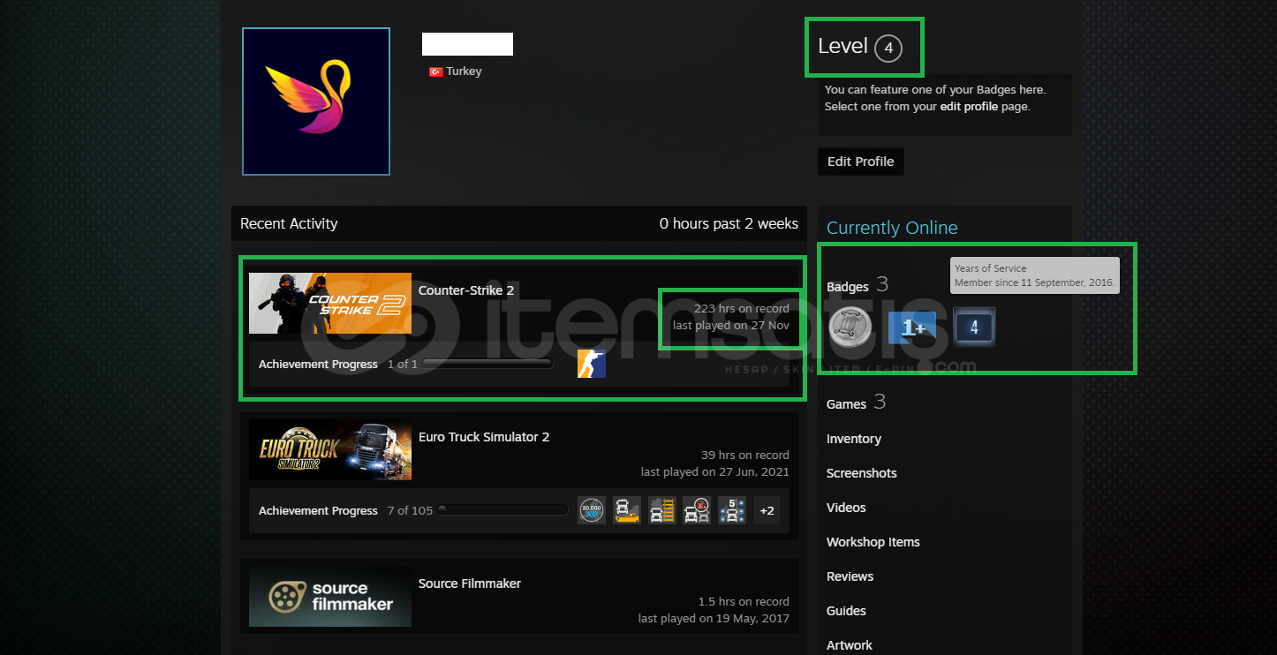1277x655 pixels.
Task: Click the Source Filmmaker banner
Action: pyautogui.click(x=330, y=596)
